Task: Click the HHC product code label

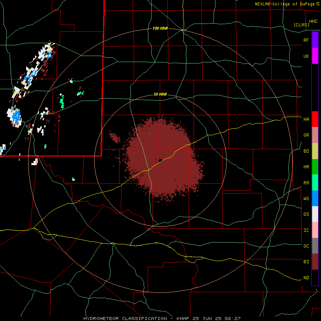Action: tap(313, 21)
